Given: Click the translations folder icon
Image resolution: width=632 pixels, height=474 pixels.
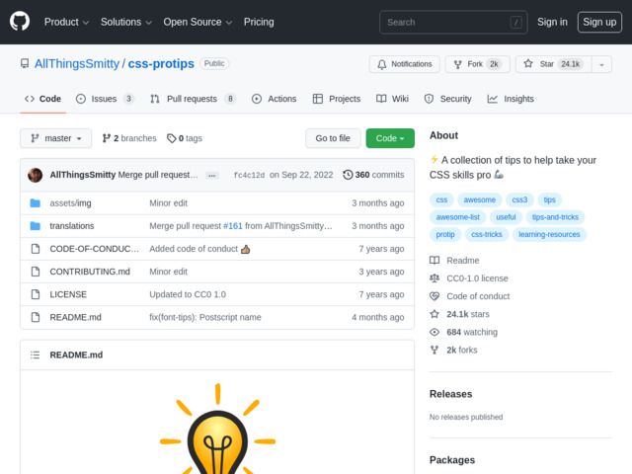Looking at the screenshot, I should (x=36, y=226).
